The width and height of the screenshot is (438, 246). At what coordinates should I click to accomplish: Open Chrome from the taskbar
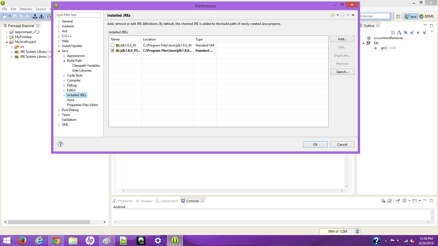[56, 241]
